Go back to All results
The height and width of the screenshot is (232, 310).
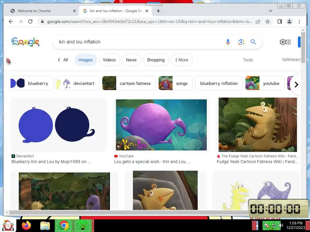[x=63, y=60]
